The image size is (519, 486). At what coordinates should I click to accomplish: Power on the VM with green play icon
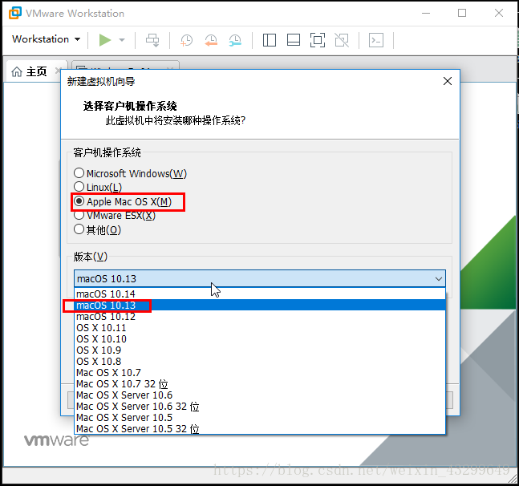pyautogui.click(x=105, y=40)
